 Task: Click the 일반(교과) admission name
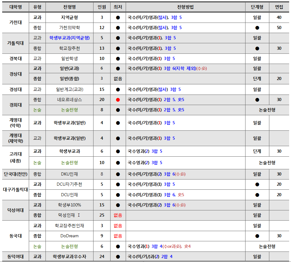[x=69, y=69]
